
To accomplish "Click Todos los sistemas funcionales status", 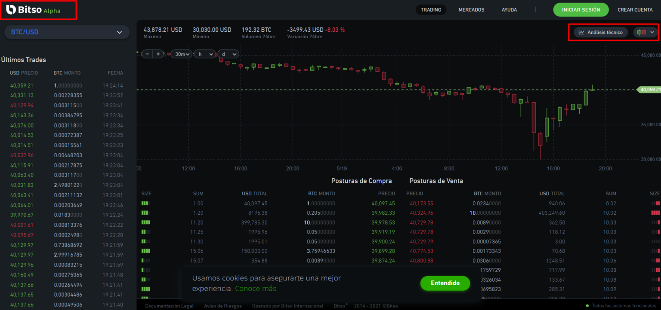I will coord(624,306).
